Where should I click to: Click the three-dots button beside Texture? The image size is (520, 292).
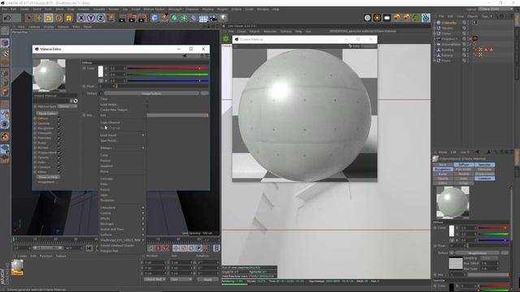tap(205, 94)
